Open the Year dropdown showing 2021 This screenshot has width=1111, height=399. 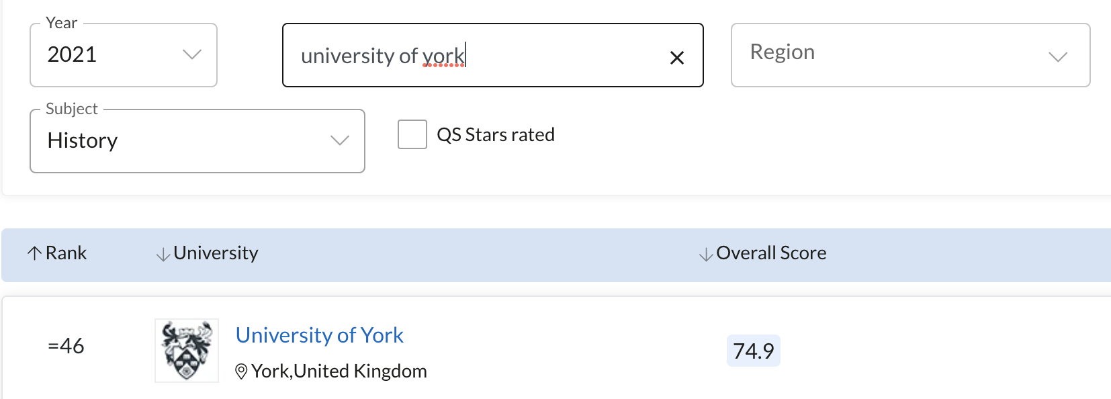[x=124, y=55]
